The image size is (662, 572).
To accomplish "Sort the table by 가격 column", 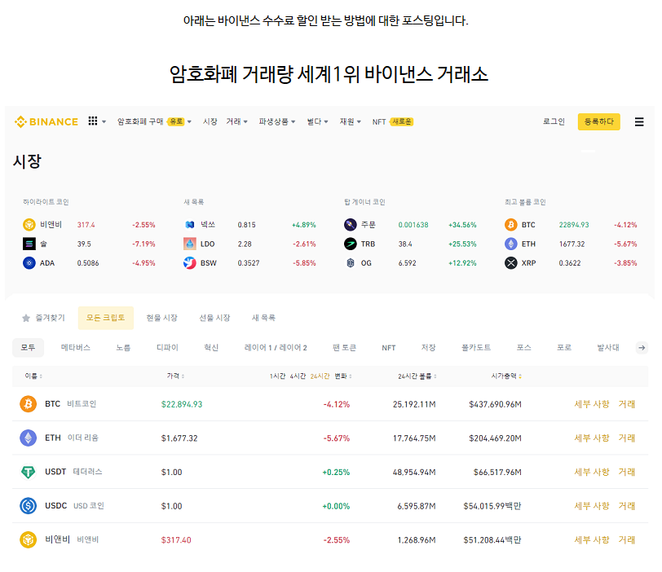I will 175,376.
